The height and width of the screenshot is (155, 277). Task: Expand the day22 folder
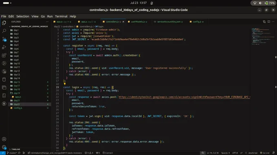tap(29, 104)
